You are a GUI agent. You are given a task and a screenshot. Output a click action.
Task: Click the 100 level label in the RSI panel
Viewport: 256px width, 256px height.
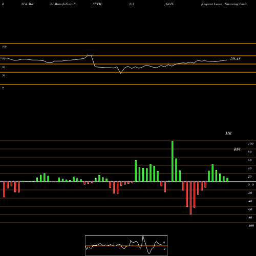click(x=4, y=47)
